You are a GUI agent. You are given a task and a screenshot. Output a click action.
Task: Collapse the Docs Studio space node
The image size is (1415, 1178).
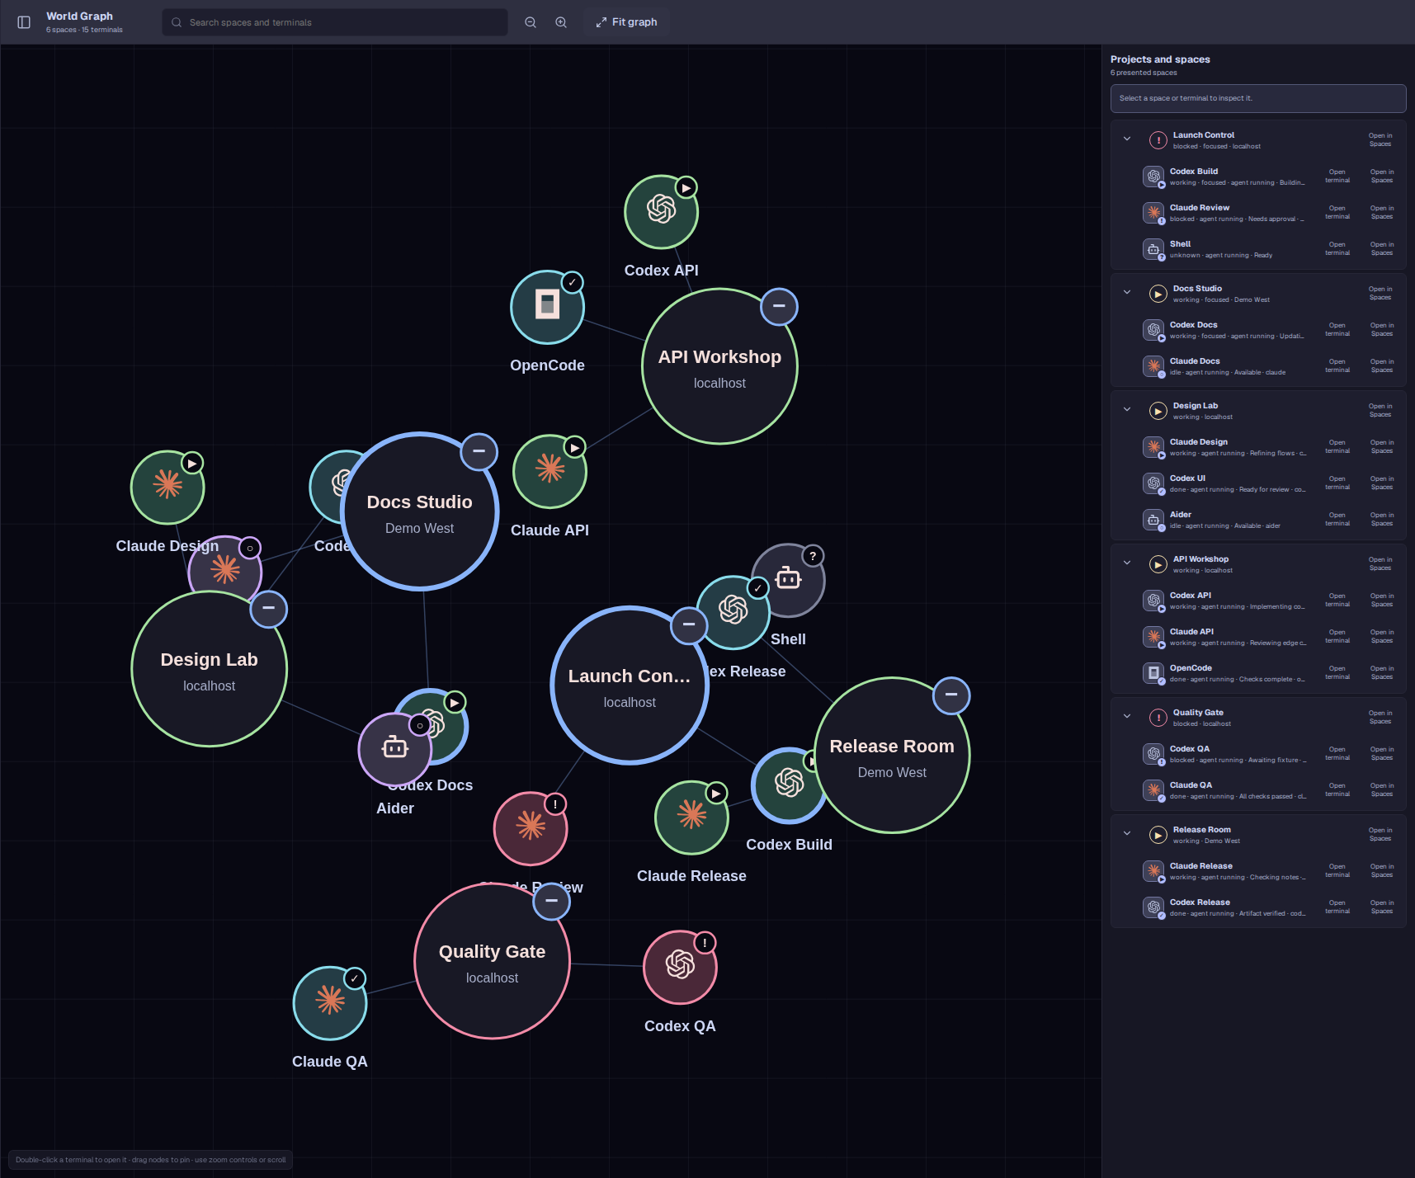(479, 451)
